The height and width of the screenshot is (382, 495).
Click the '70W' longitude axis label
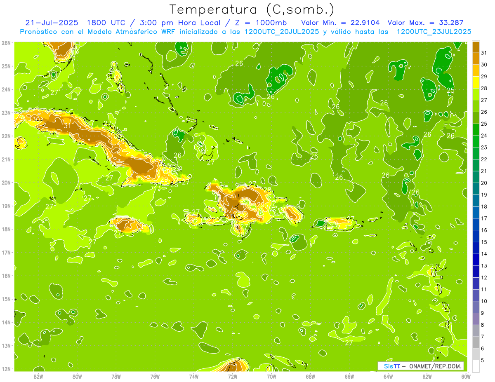(271, 376)
